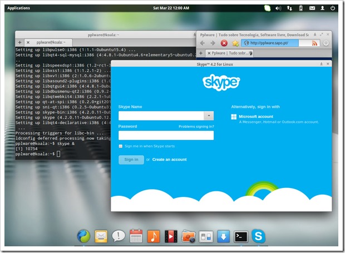Click the Microsoft Windows logo icon
Screen dimensions: 345x253
point(234,117)
